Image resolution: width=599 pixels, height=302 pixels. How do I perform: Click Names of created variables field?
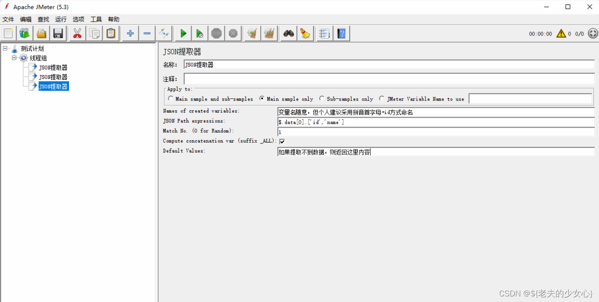[436, 112]
